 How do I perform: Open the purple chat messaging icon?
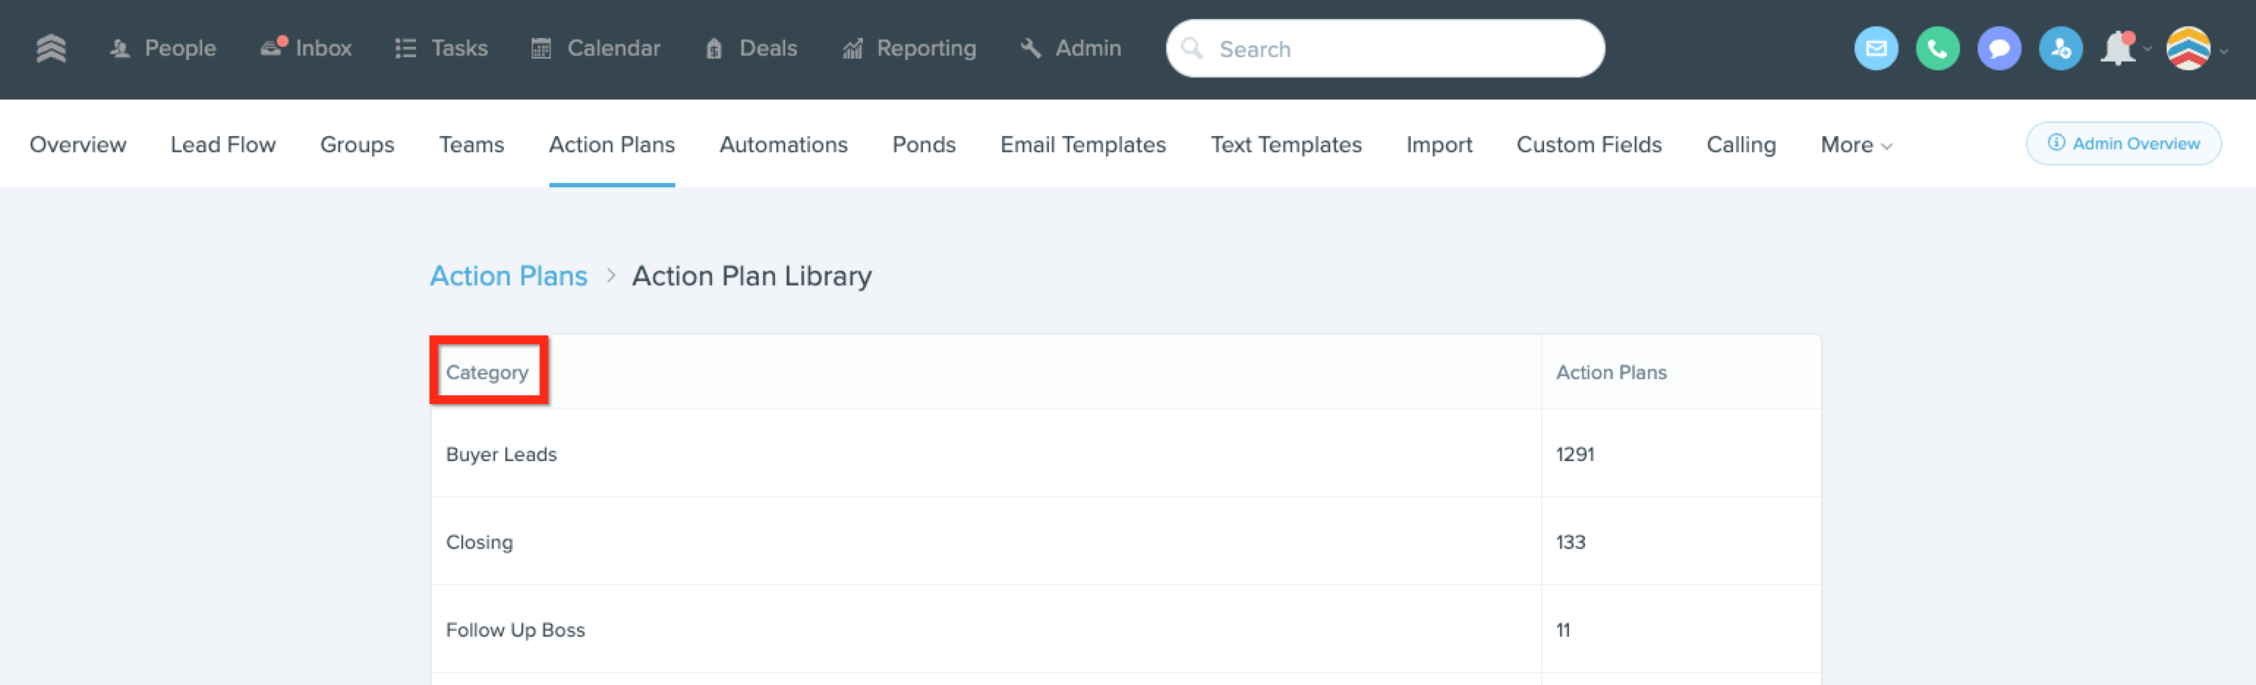(x=1998, y=49)
